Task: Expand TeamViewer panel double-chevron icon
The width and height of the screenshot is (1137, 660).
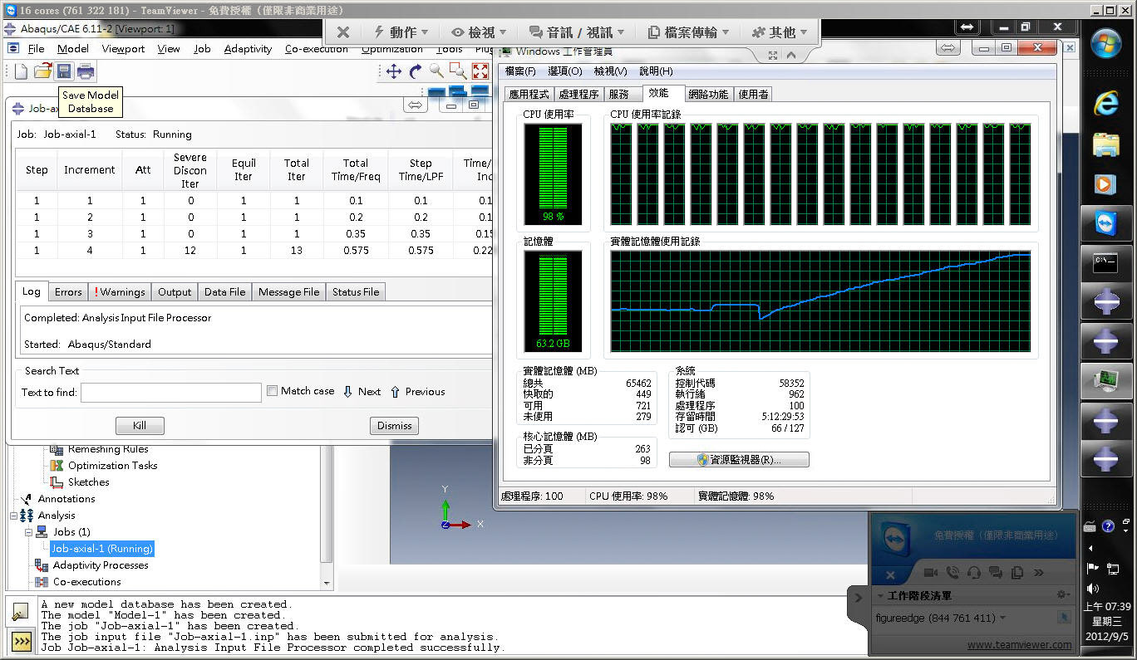Action: point(1038,573)
